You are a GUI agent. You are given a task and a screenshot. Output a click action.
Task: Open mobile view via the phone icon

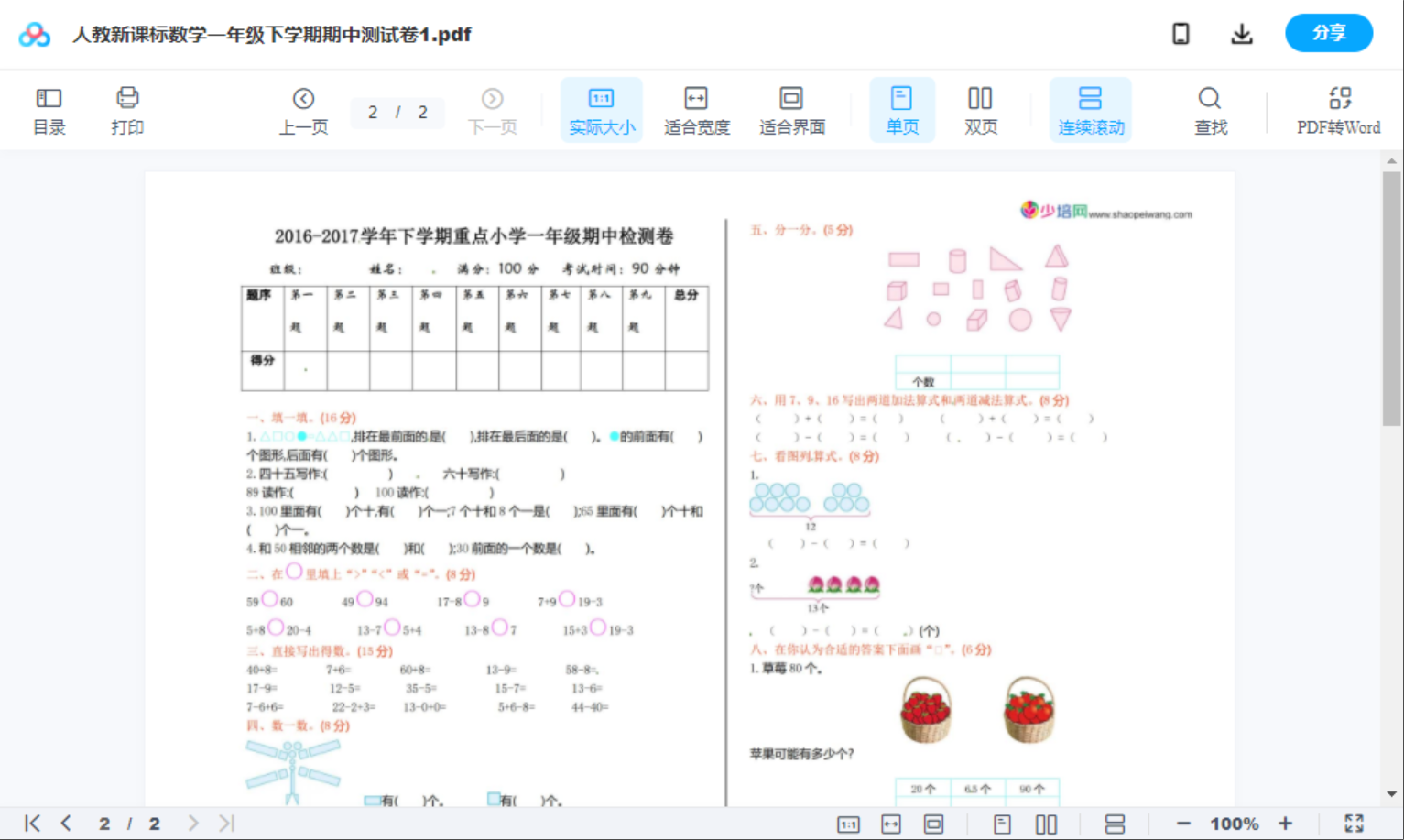pyautogui.click(x=1181, y=33)
